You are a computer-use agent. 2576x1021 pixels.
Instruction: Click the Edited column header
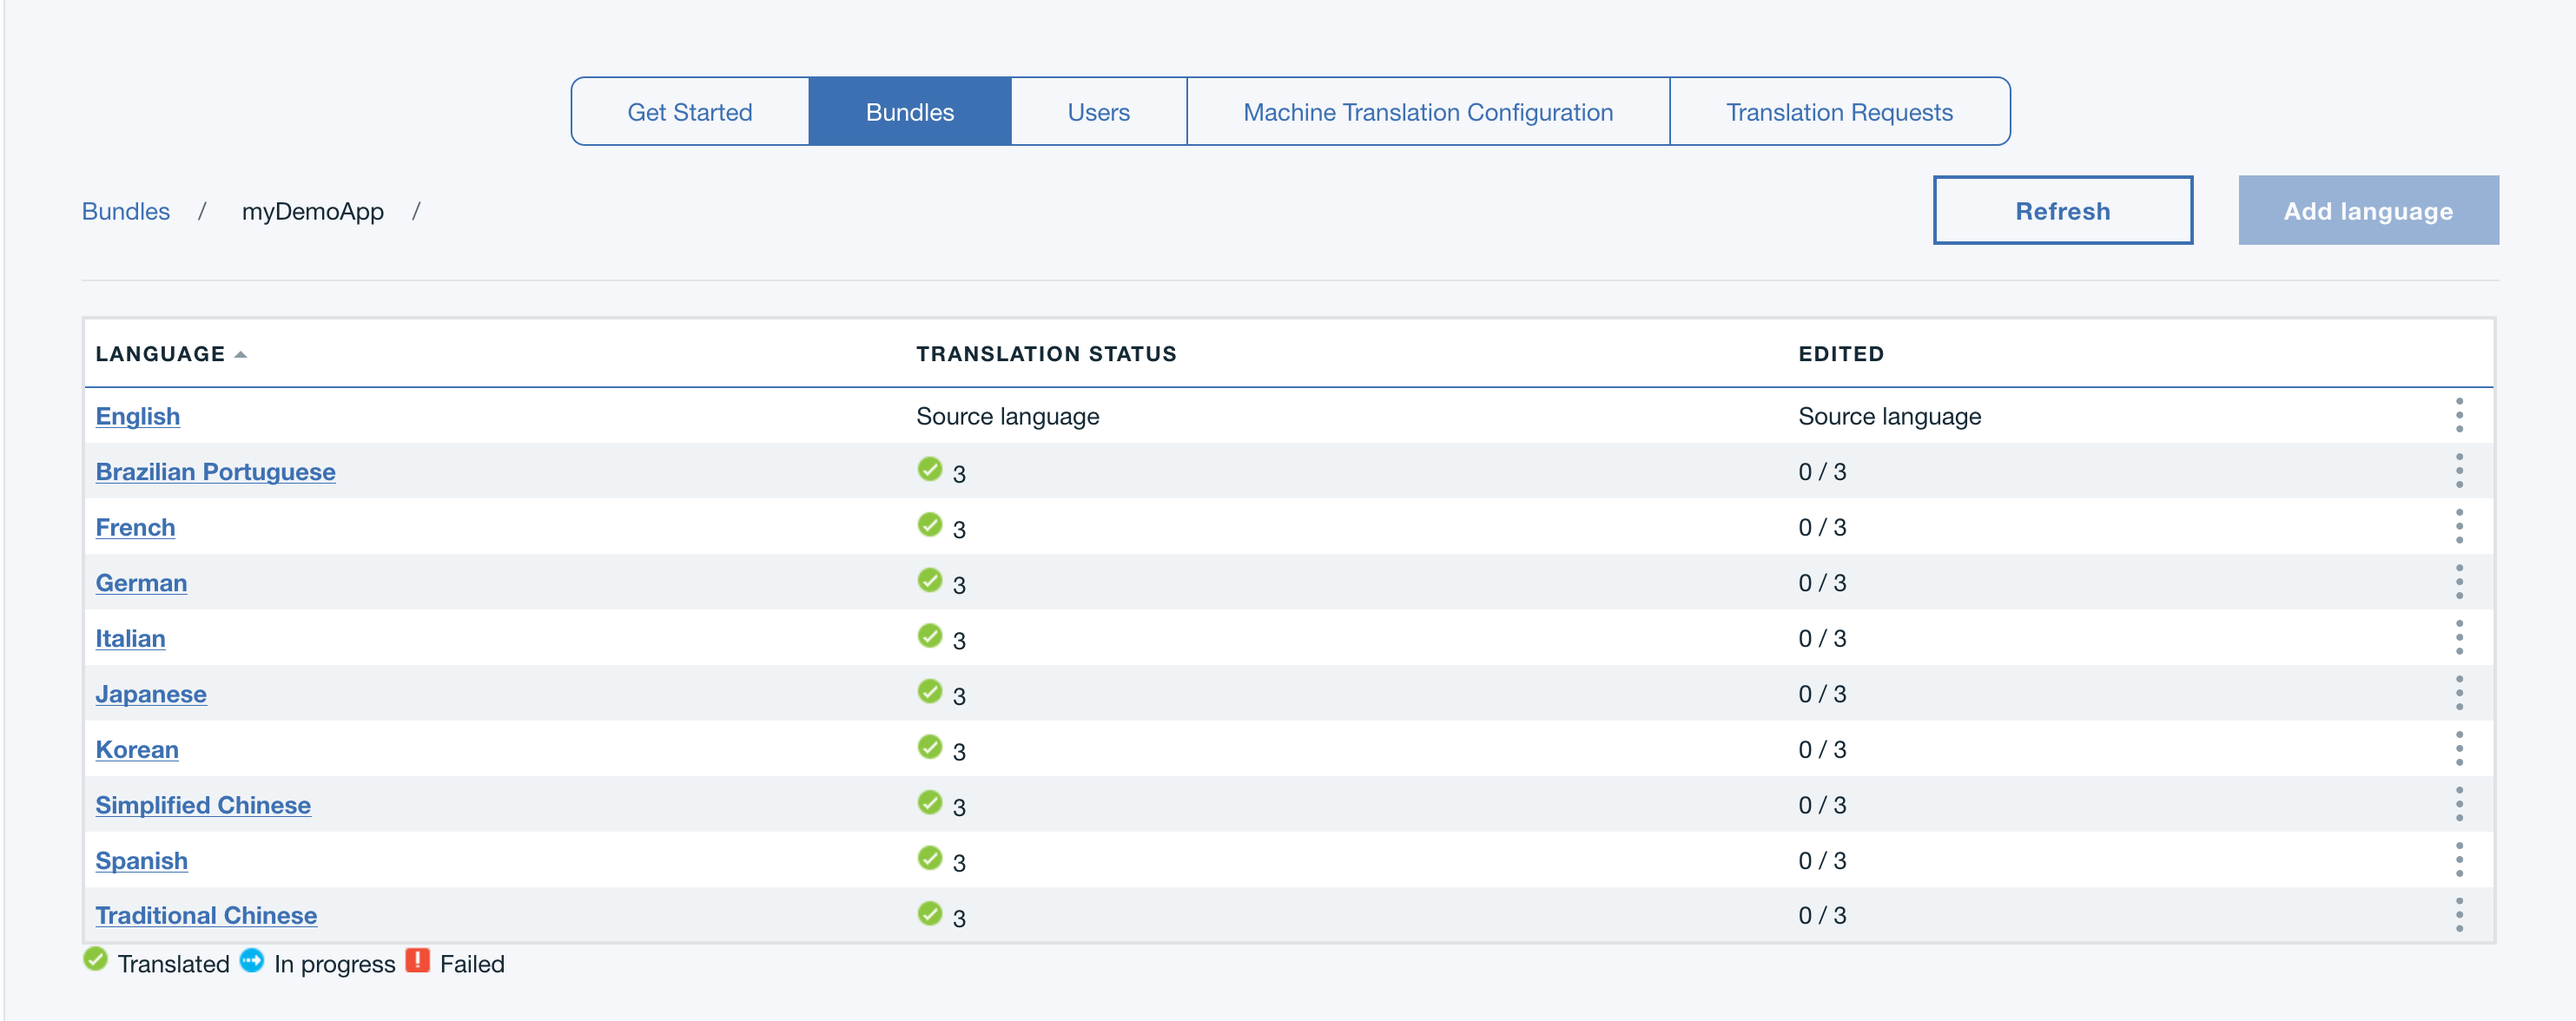click(x=1841, y=354)
